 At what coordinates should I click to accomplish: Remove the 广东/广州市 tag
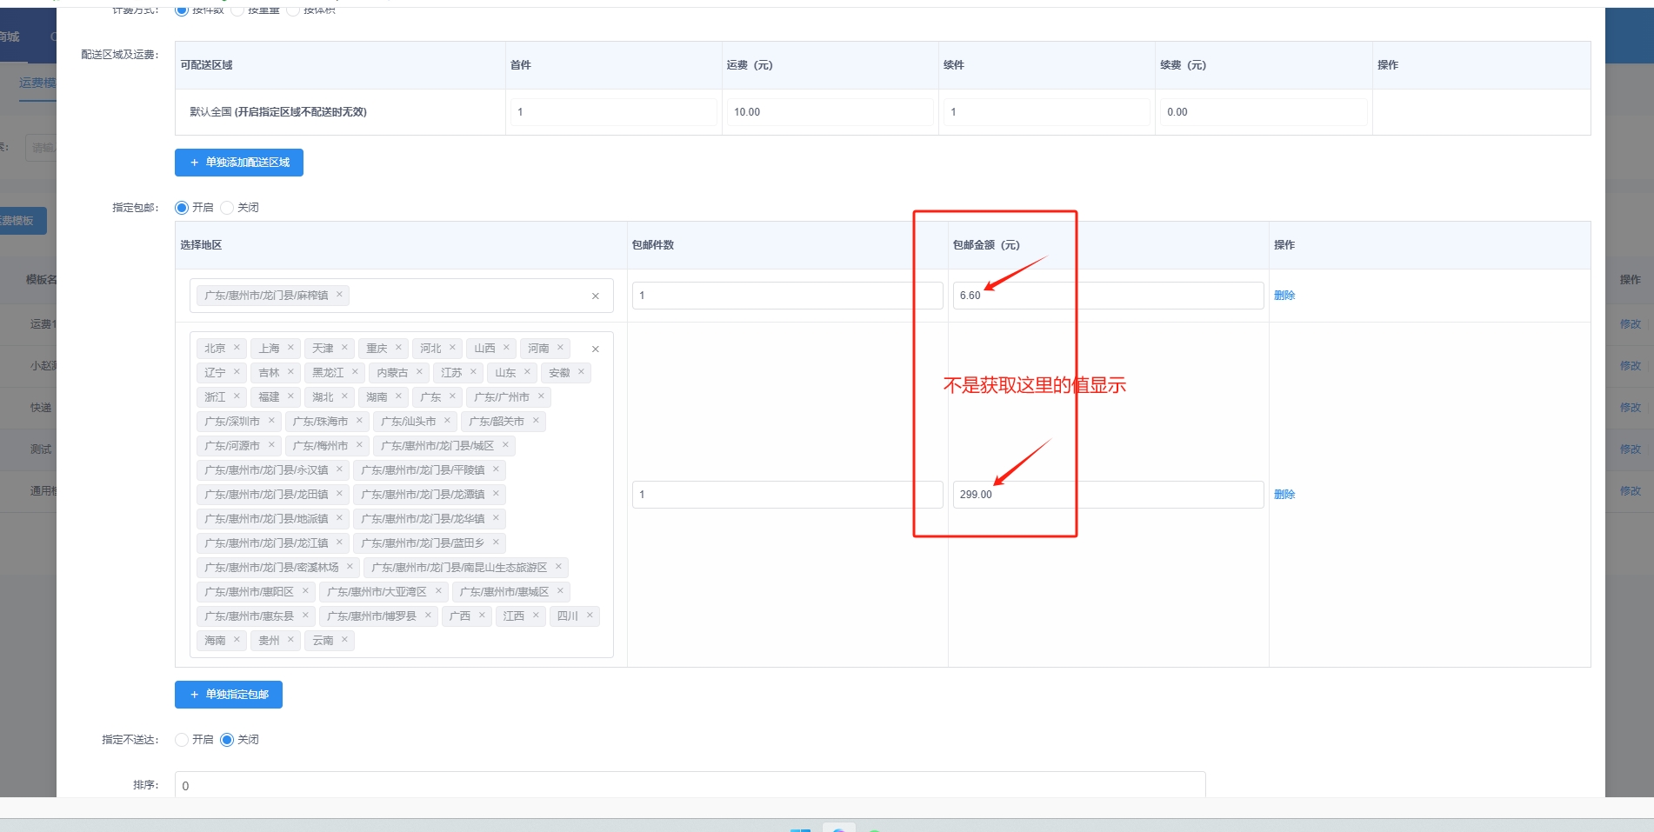point(541,396)
